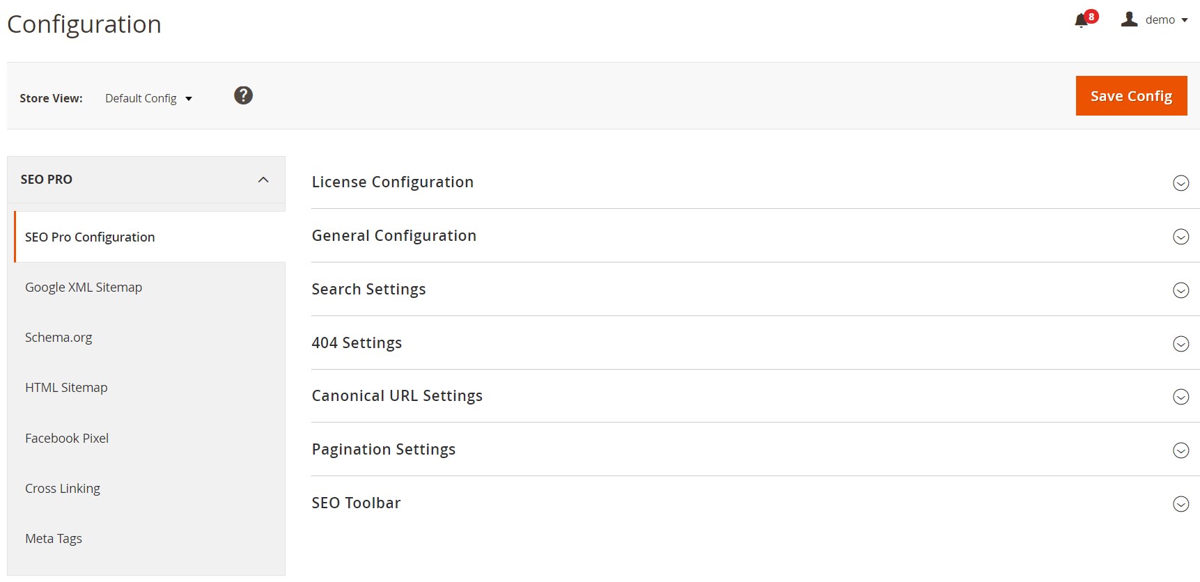1200x582 pixels.
Task: Expand Canonical URL Settings circle arrow
Action: coord(1180,397)
